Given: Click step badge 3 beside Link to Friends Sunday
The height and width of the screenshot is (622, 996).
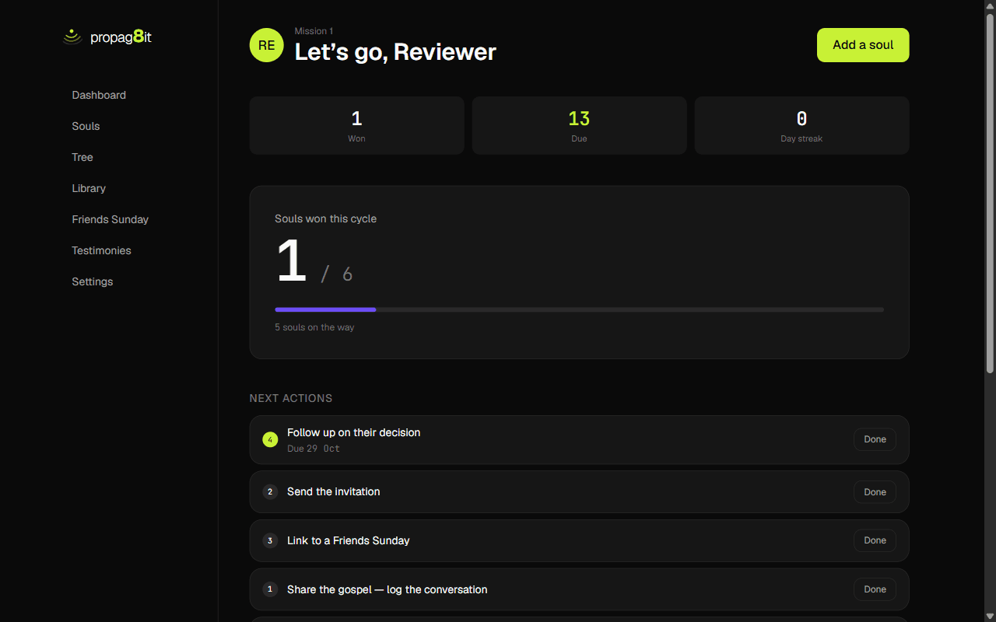Looking at the screenshot, I should [270, 540].
